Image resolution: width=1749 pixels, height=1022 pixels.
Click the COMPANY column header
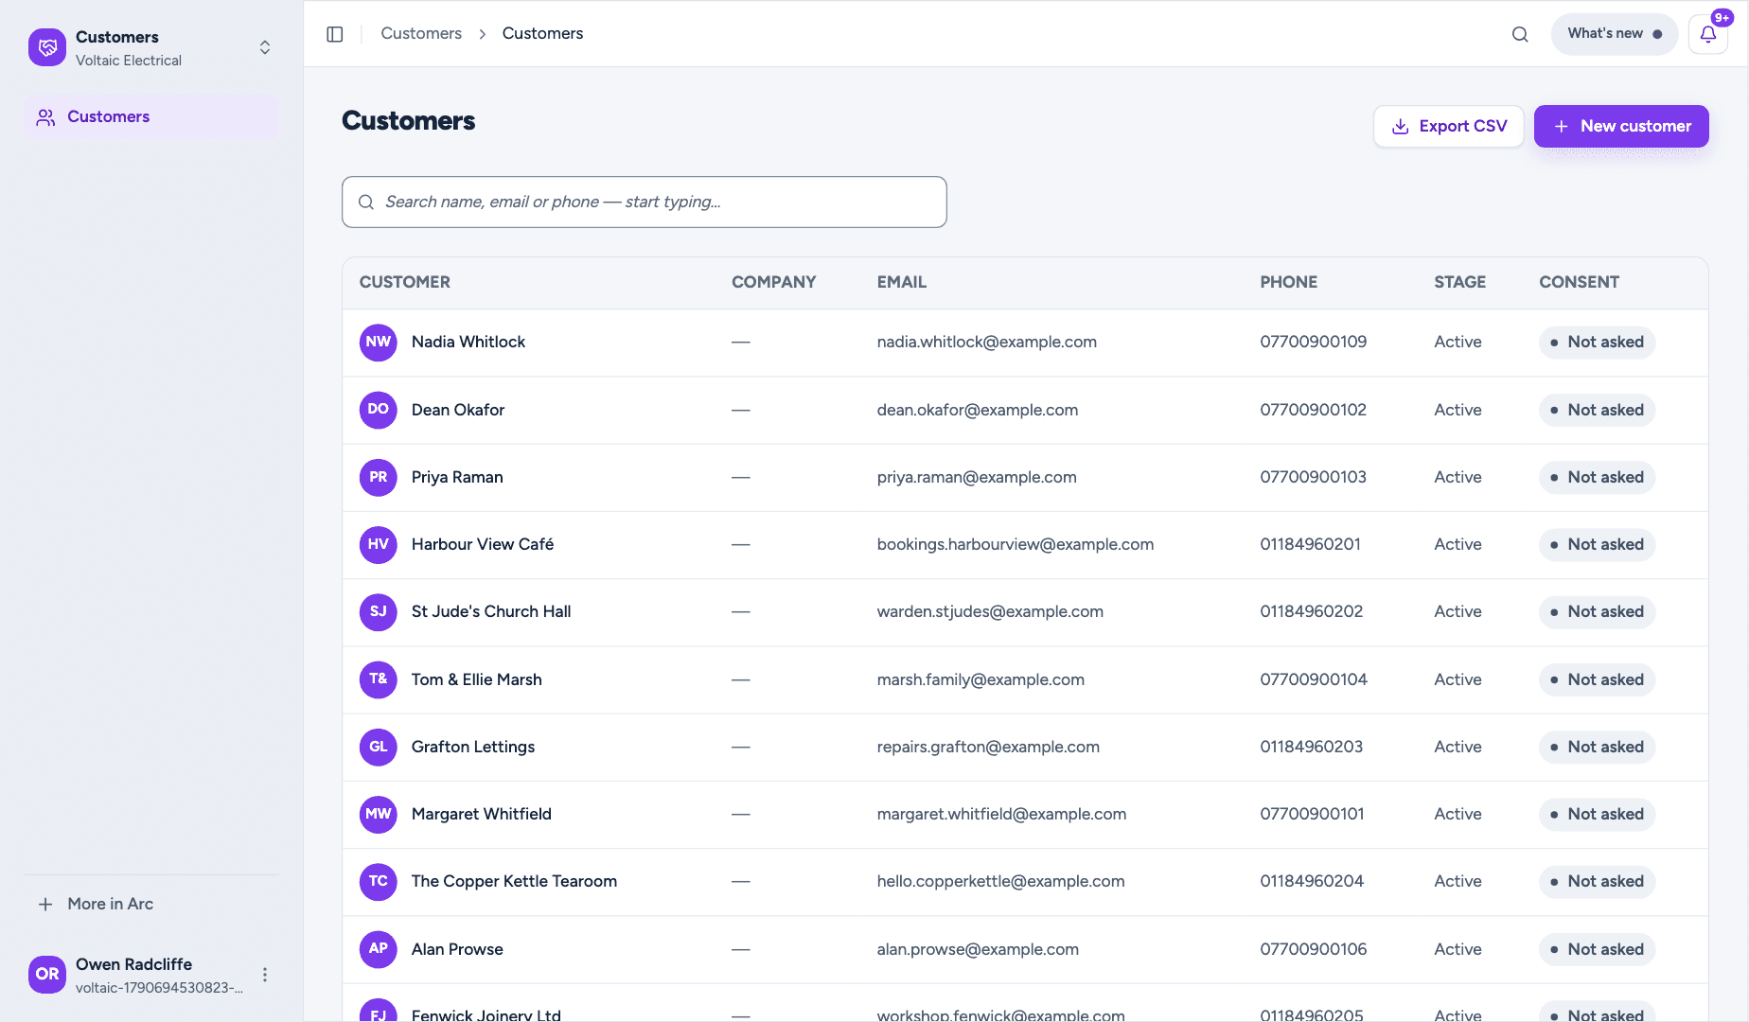pos(774,282)
